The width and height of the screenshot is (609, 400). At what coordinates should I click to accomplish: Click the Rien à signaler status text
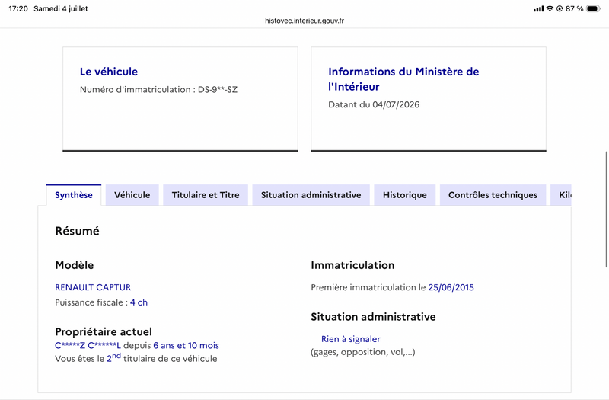[351, 339]
